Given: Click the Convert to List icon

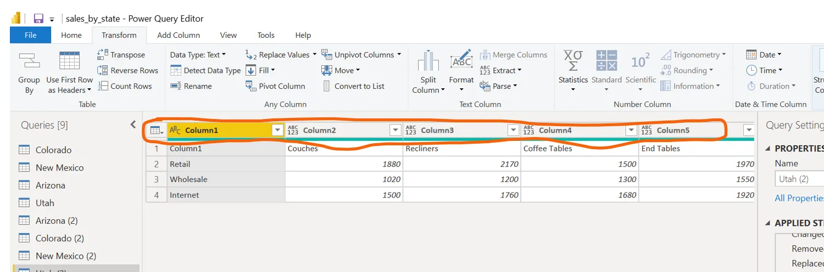Looking at the screenshot, I should coord(326,86).
